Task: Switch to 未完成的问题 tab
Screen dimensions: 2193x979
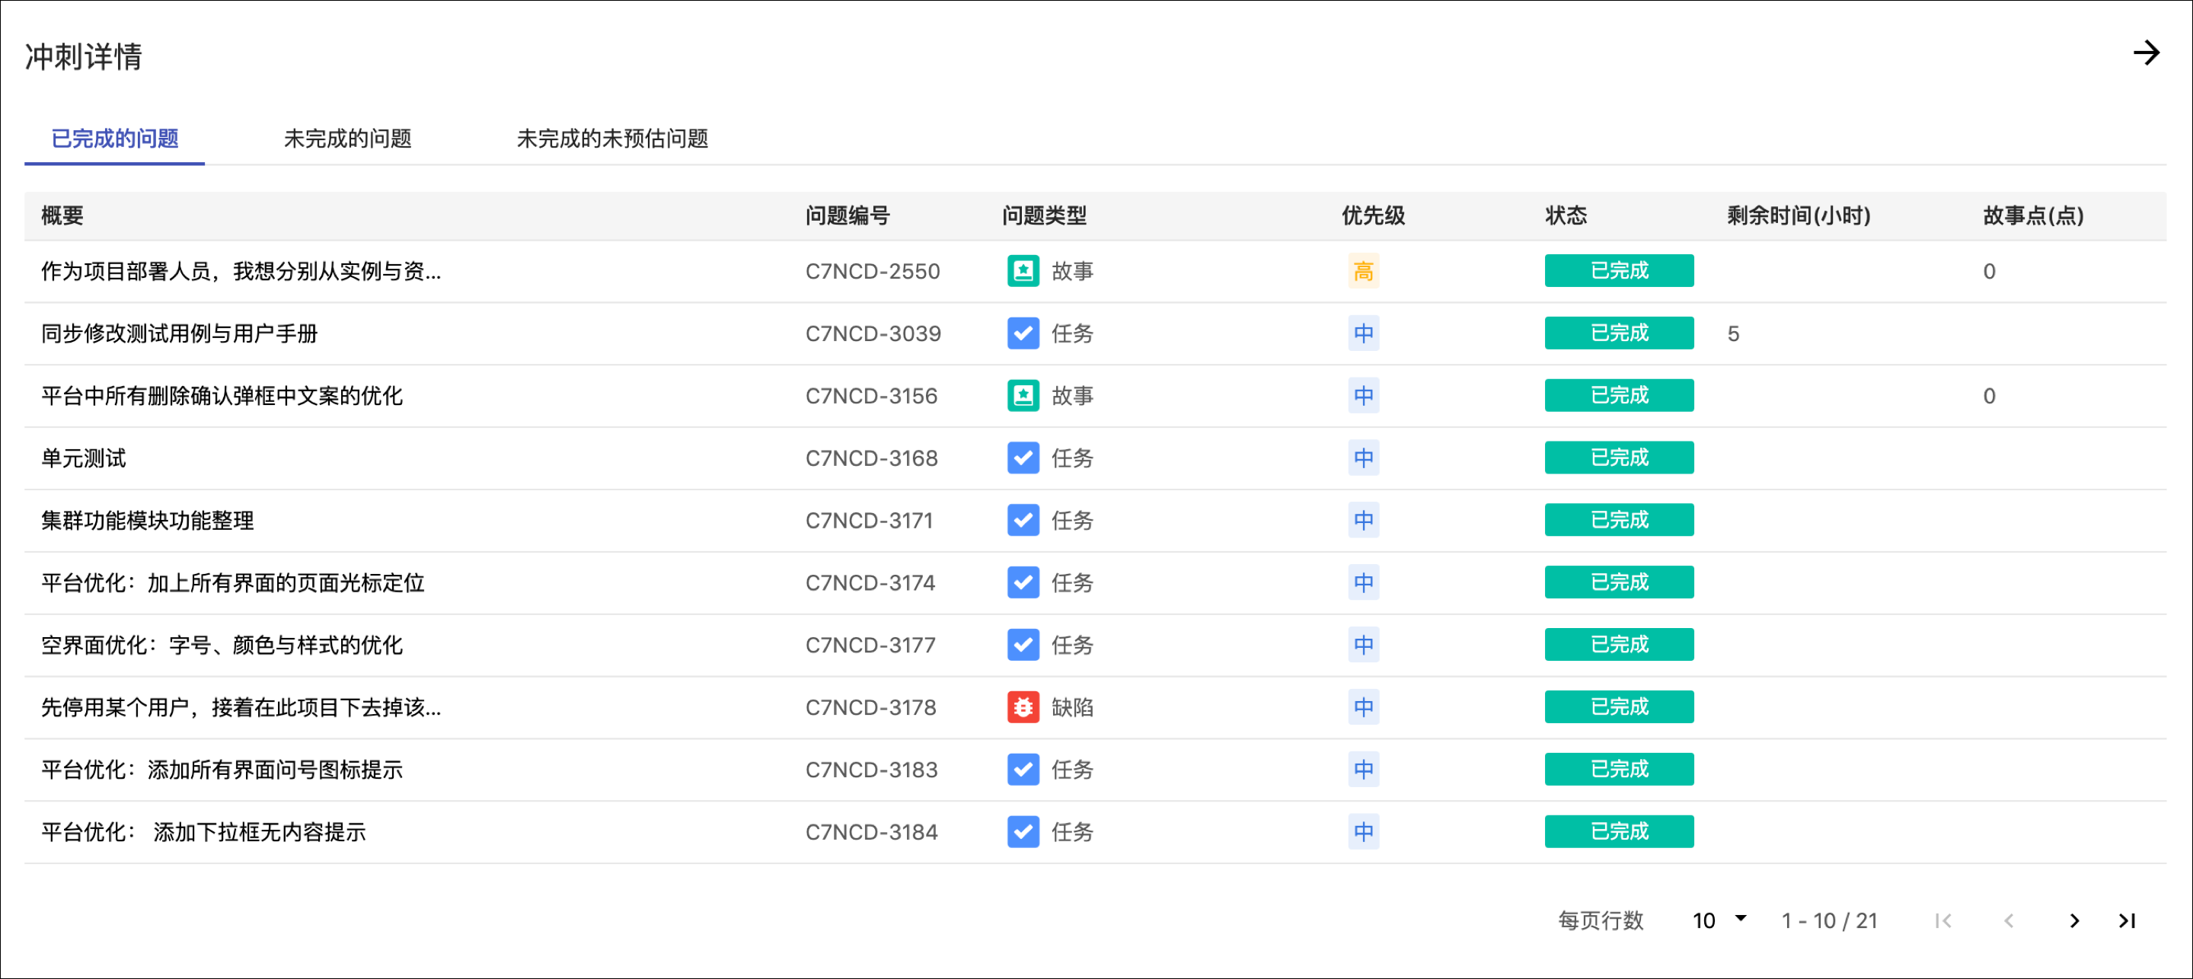Action: 347,139
